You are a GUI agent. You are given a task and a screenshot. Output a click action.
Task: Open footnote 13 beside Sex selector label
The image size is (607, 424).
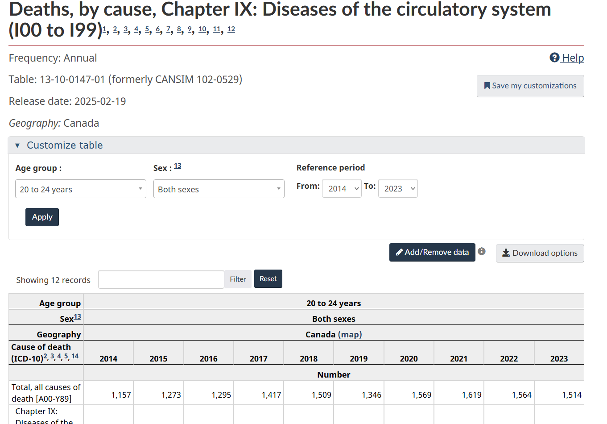[178, 166]
